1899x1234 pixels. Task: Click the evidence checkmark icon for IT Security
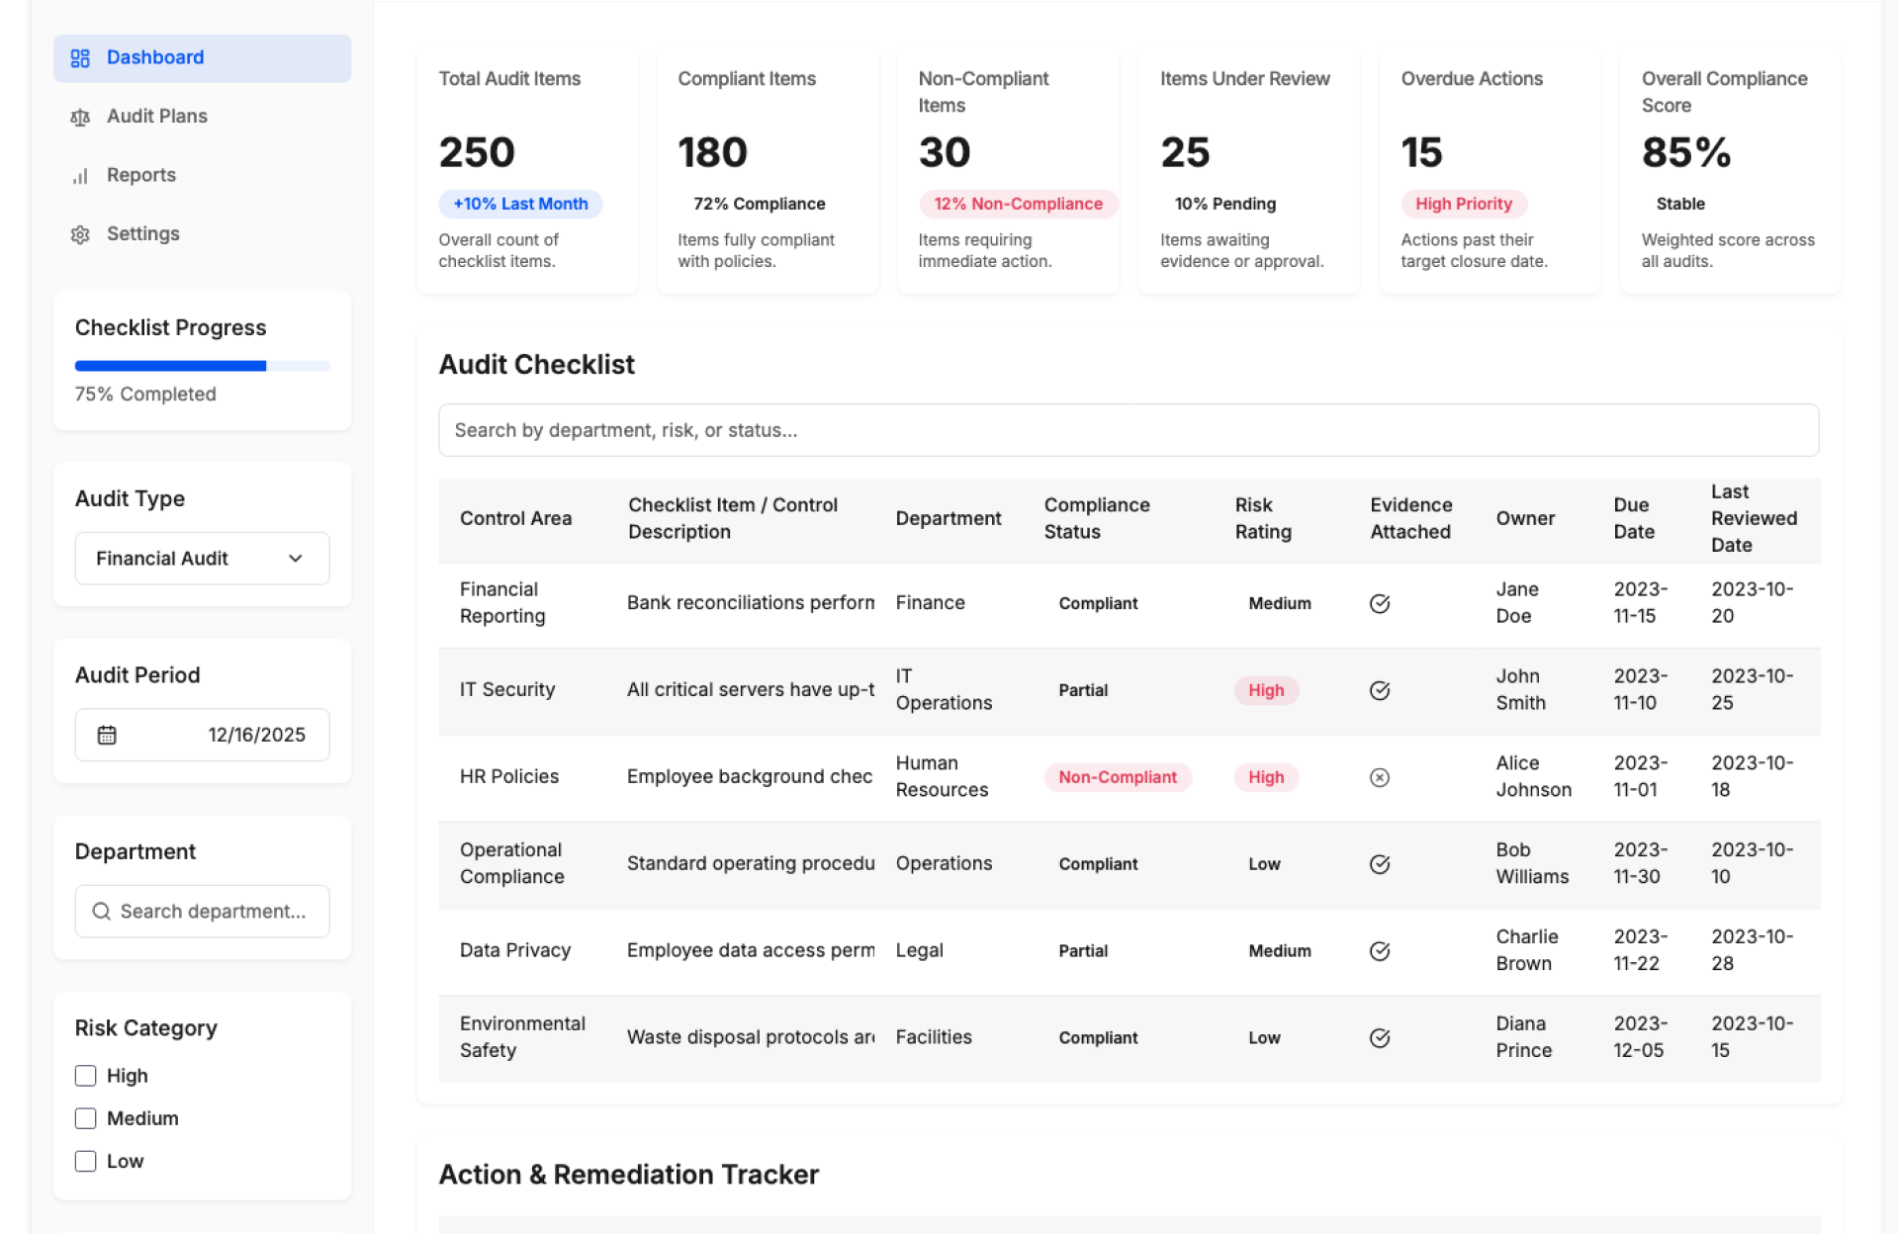point(1379,690)
